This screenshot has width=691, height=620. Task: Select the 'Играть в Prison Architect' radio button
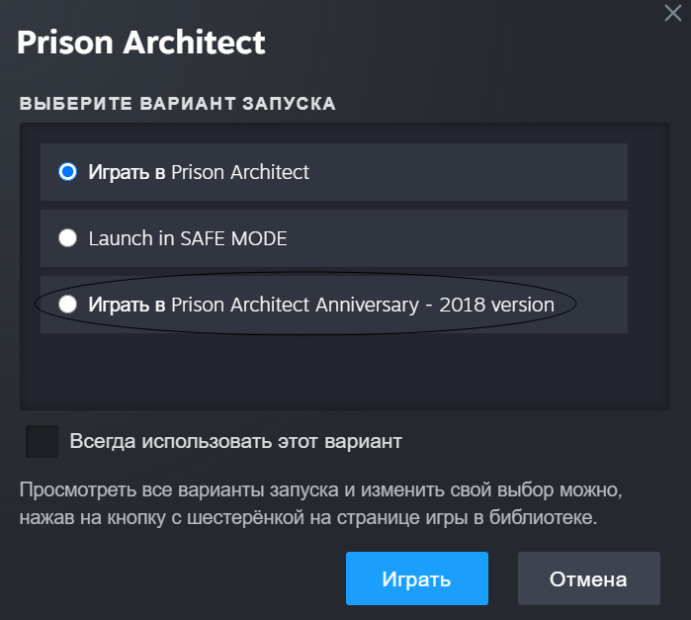[x=67, y=171]
